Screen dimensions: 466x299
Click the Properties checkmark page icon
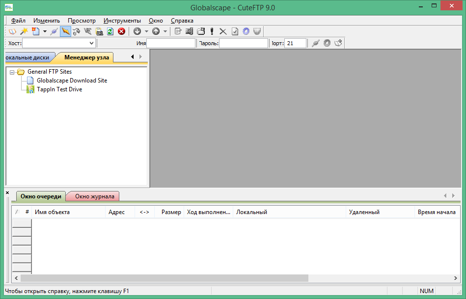pos(235,31)
